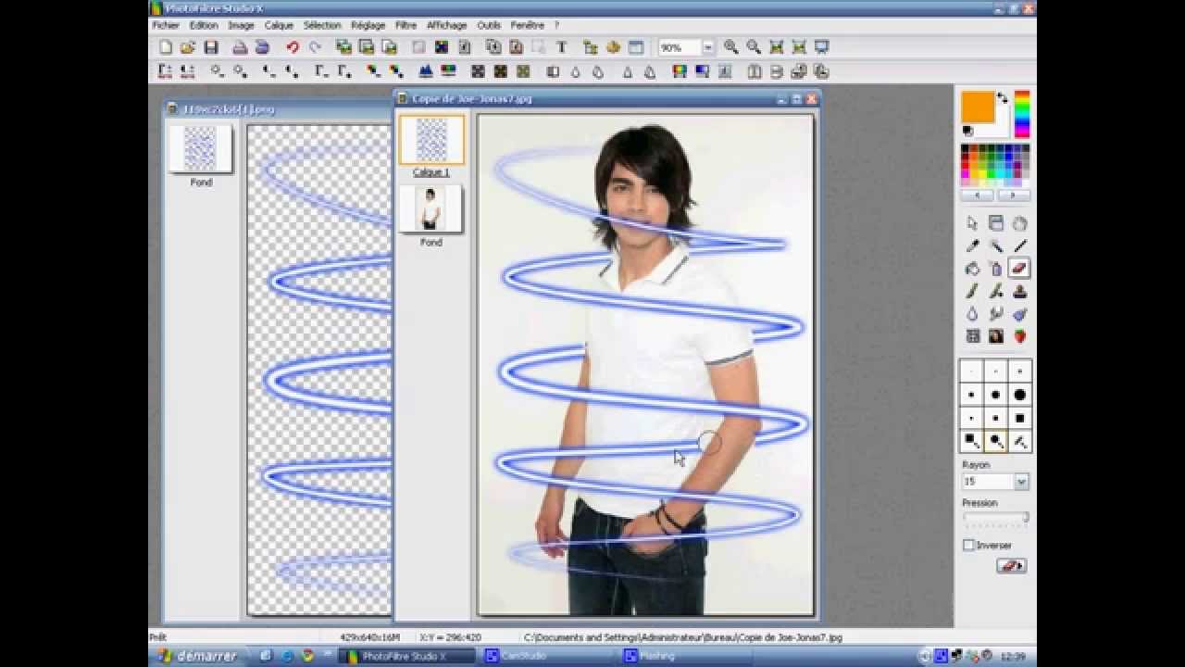Open the Affichage menu
1185x667 pixels.
point(446,25)
